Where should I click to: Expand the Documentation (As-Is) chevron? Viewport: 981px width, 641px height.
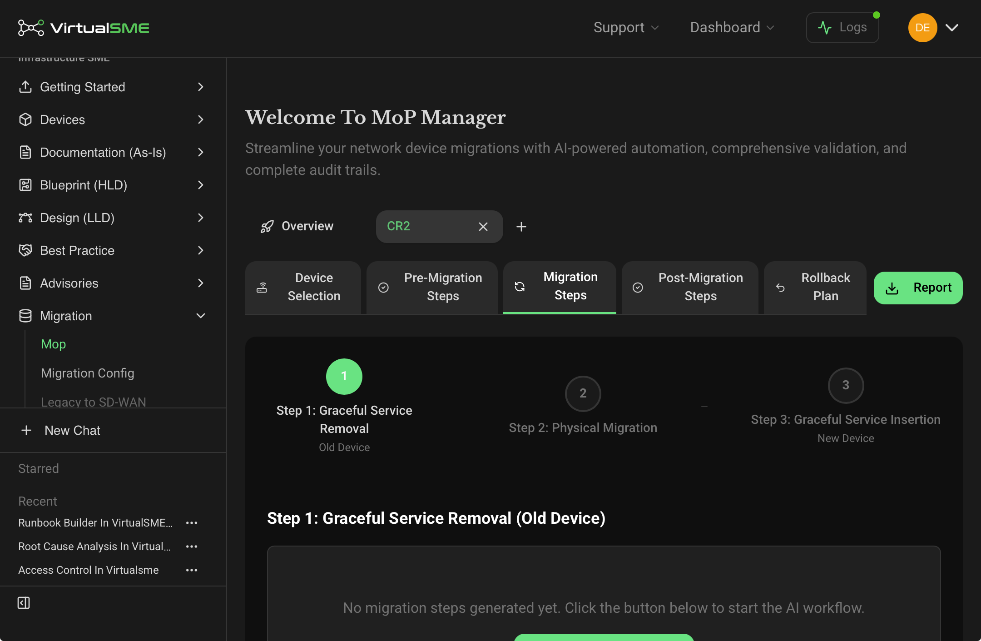coord(201,152)
